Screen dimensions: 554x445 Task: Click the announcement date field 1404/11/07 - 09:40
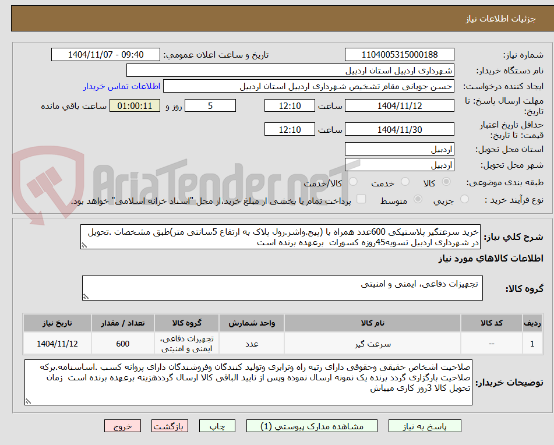(105, 55)
